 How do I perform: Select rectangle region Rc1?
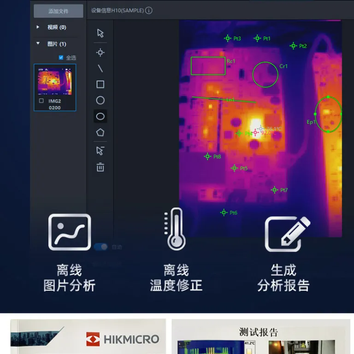208,66
